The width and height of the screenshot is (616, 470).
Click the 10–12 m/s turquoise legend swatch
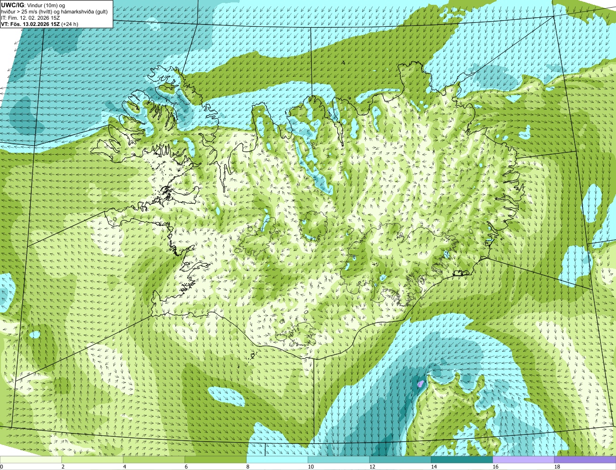coord(339,459)
